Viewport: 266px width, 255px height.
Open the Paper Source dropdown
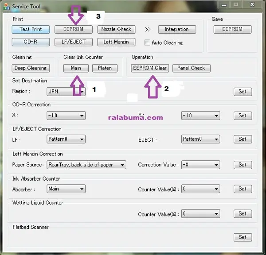[86, 165]
